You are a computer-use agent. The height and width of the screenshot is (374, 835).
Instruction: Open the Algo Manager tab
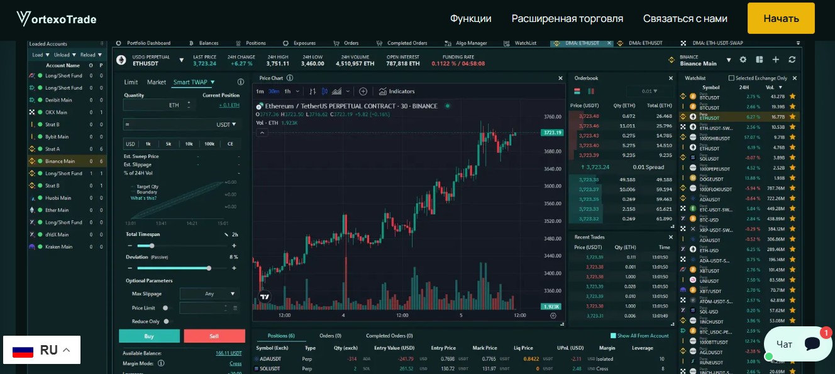point(467,43)
